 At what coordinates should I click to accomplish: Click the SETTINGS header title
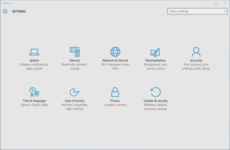[19, 11]
